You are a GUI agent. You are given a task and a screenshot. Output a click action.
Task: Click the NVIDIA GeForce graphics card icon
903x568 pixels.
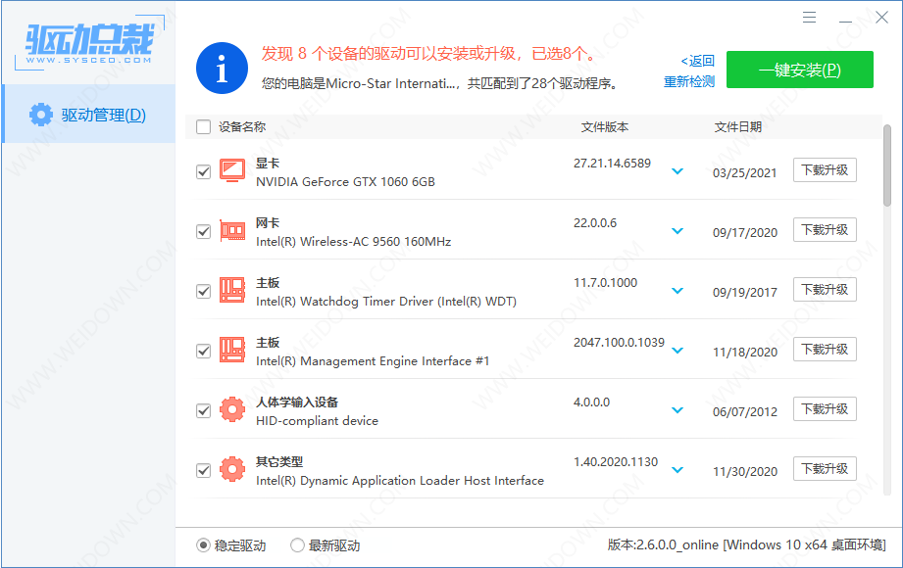click(232, 170)
